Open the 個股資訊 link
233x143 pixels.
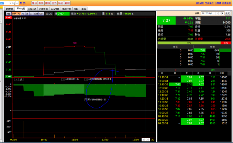click(x=200, y=3)
